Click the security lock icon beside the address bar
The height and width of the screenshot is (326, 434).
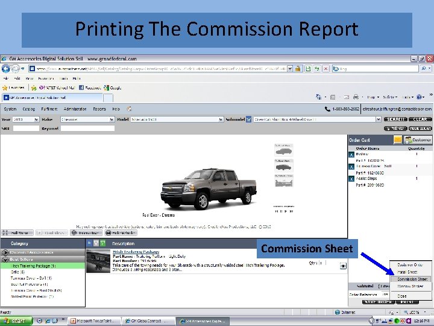click(x=298, y=68)
